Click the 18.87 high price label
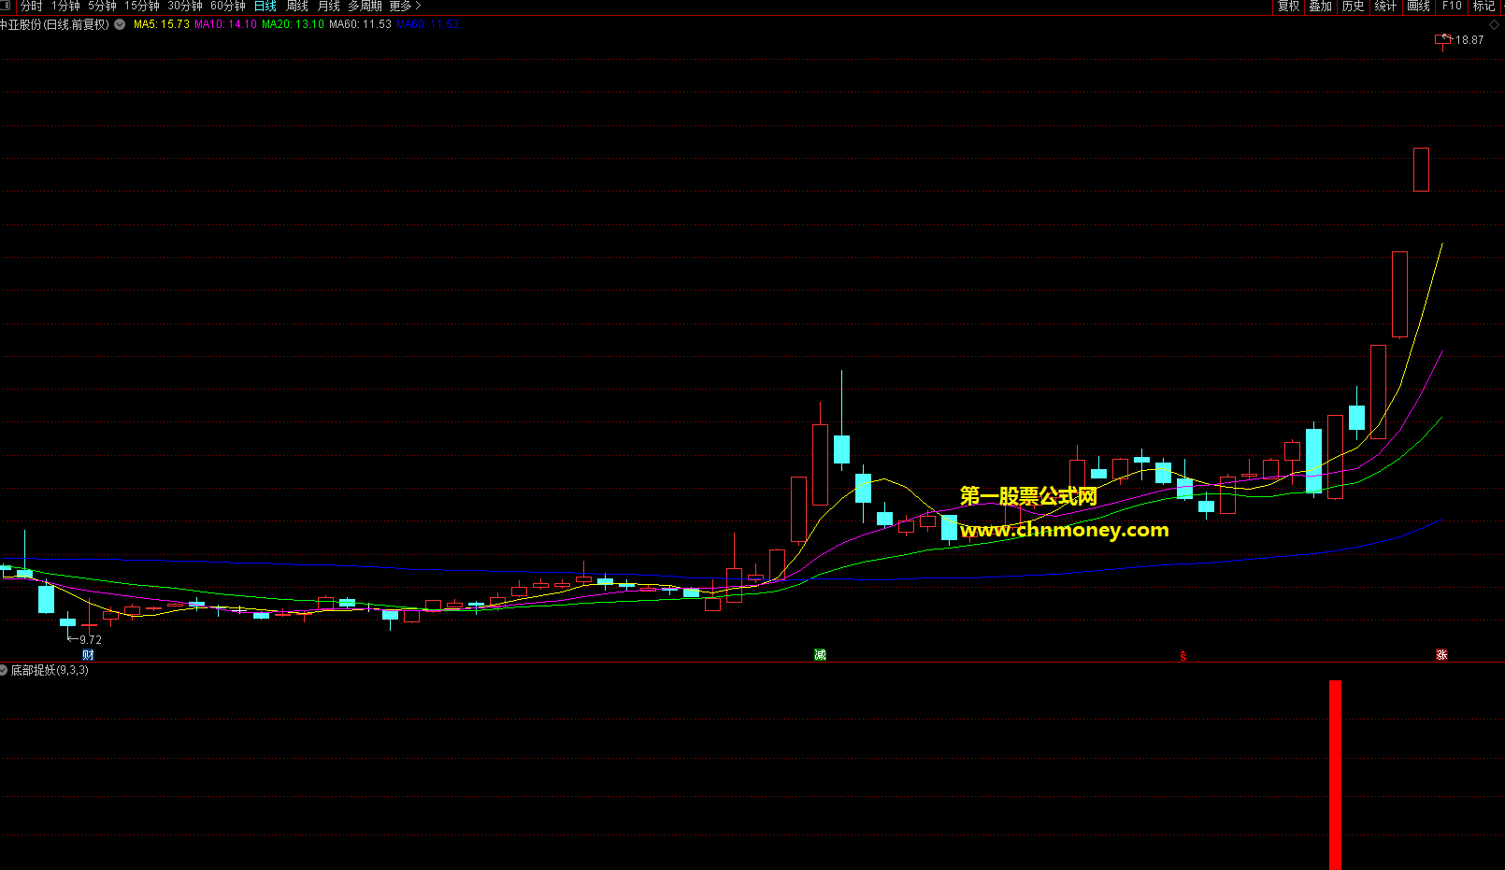The width and height of the screenshot is (1505, 870). (x=1469, y=40)
